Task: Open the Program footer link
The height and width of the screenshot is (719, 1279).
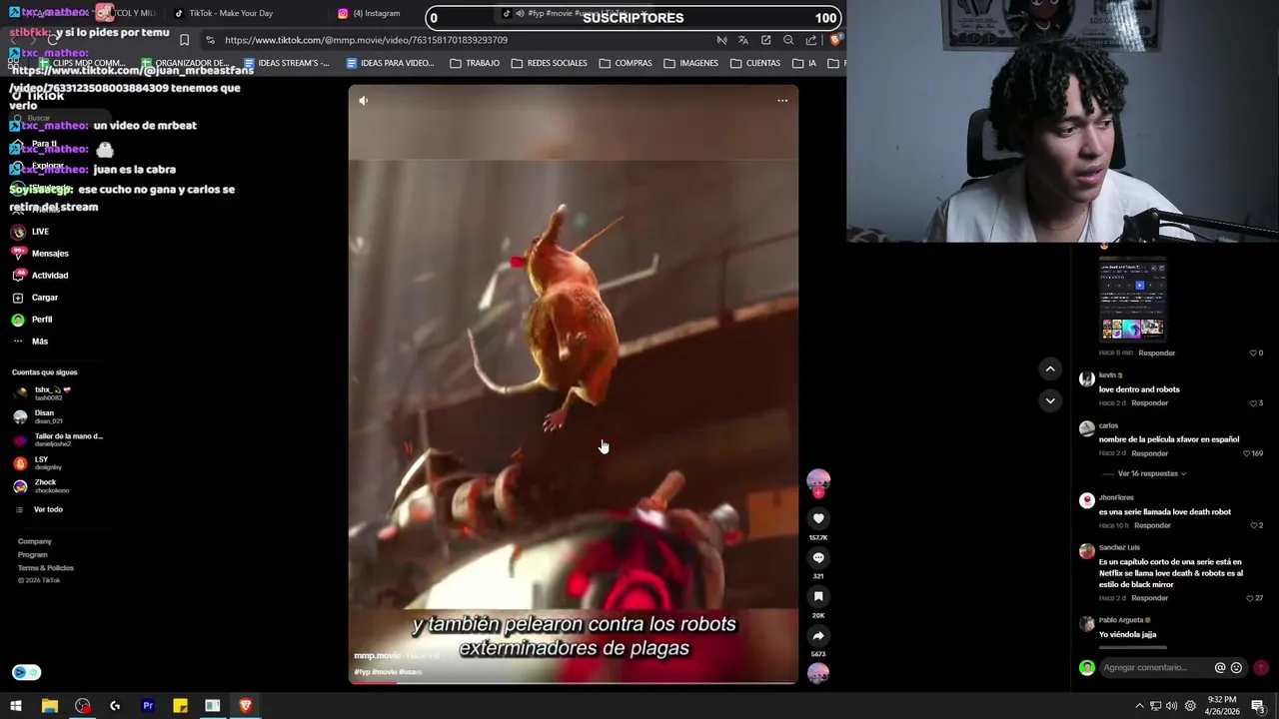Action: pos(32,554)
